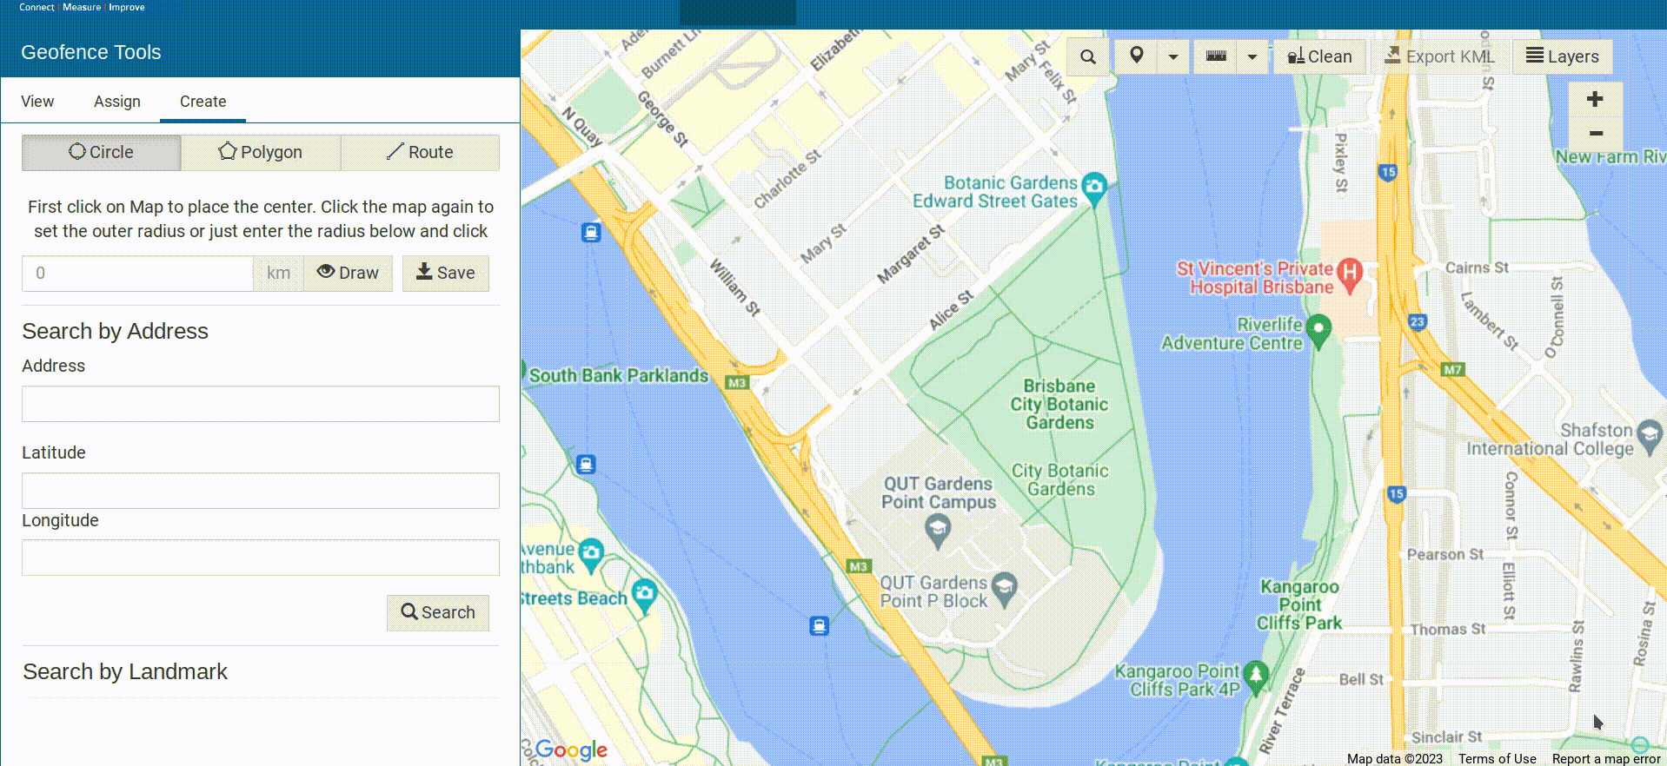Screen dimensions: 1667x766
Task: Click the Draw button
Action: click(x=349, y=274)
